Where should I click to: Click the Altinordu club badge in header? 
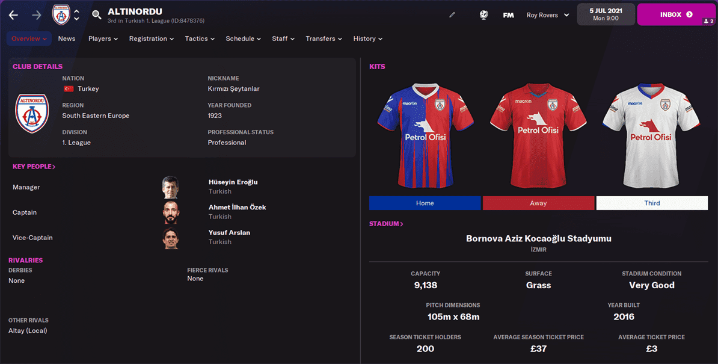point(61,14)
